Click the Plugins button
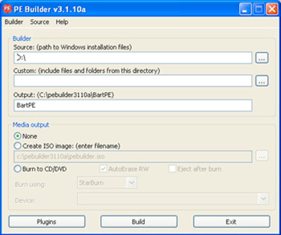281x235 pixels. tap(47, 222)
